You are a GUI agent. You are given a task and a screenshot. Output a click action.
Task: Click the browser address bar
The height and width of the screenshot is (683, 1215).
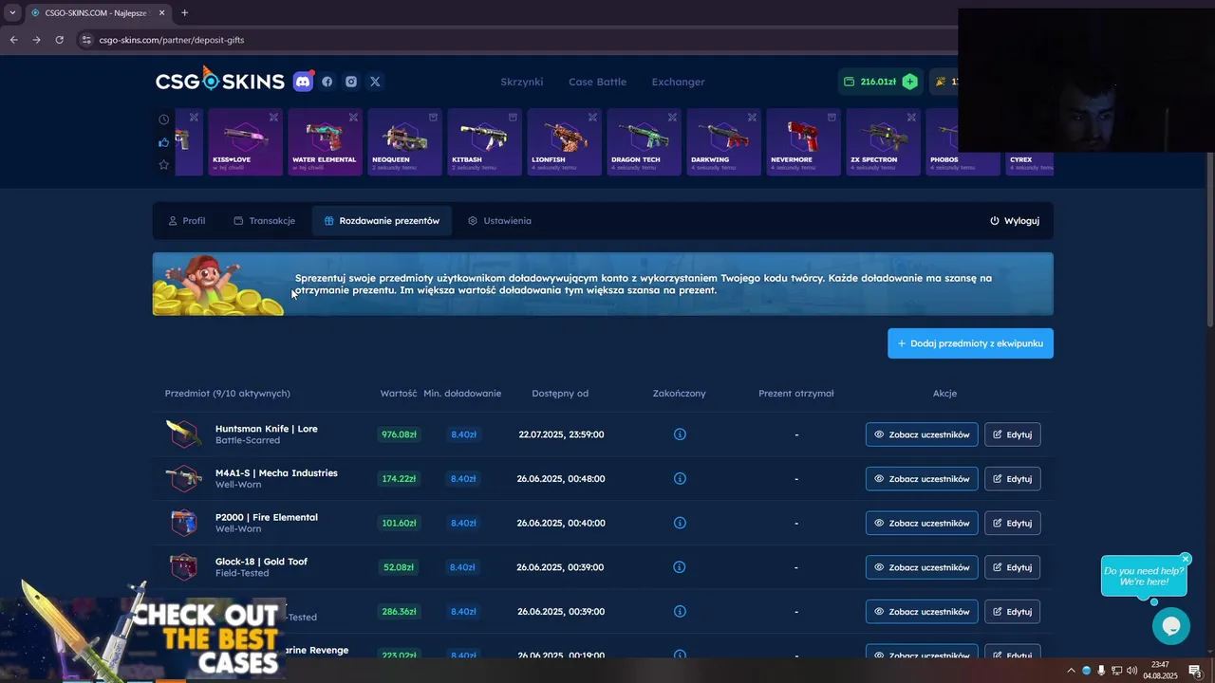517,40
